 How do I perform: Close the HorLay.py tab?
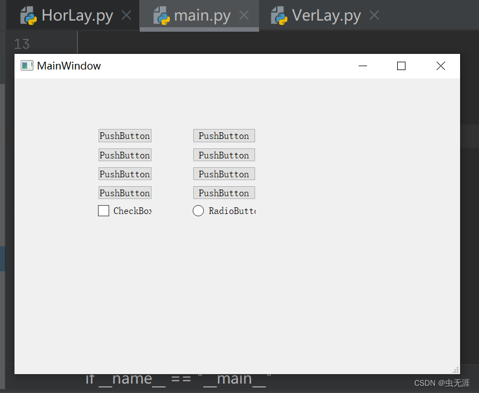click(126, 15)
